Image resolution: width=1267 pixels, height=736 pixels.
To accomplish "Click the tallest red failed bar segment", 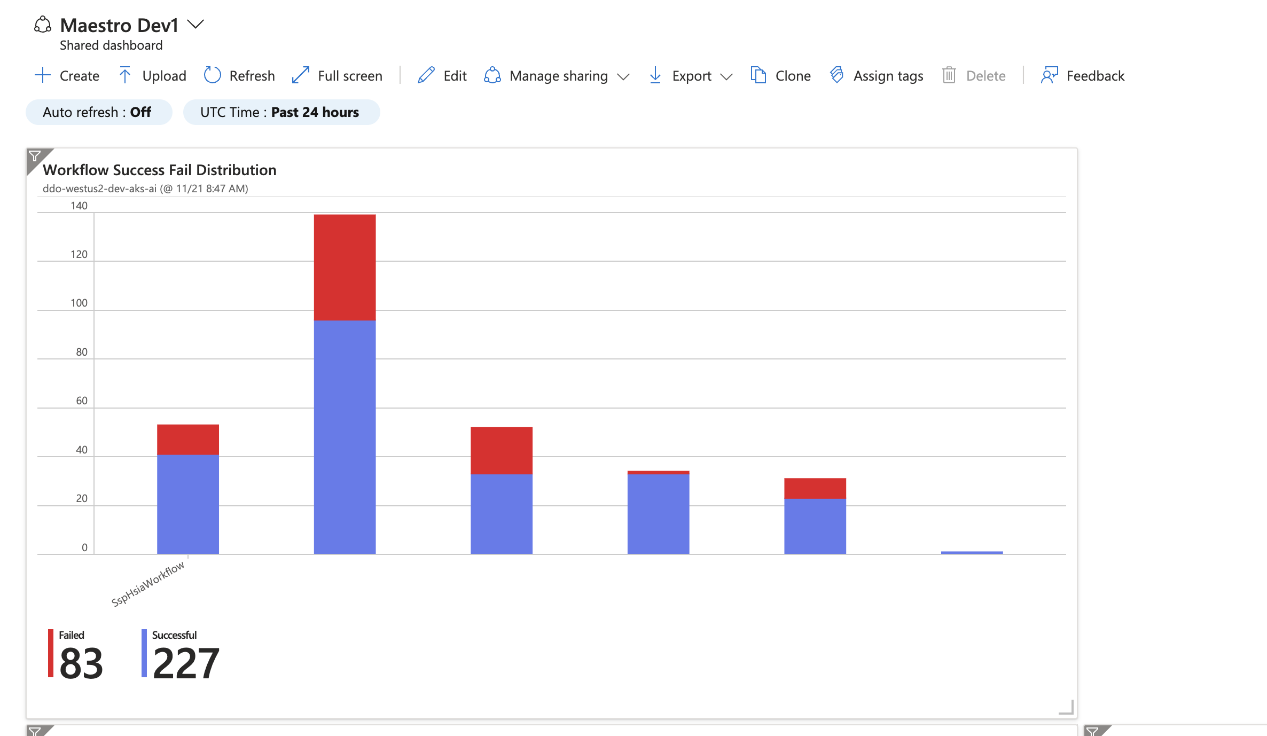I will point(345,267).
